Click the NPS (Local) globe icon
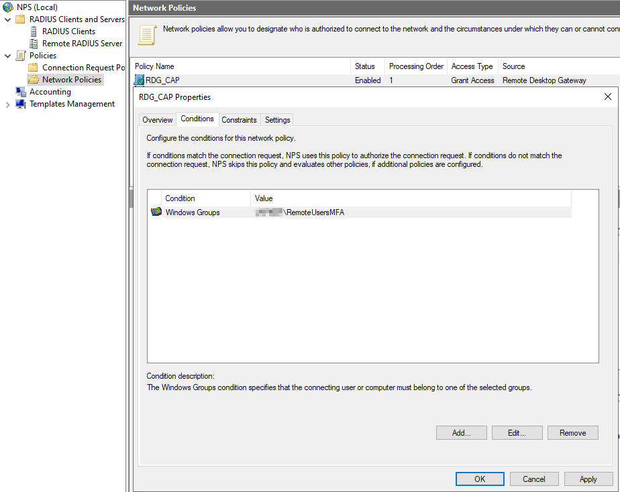This screenshot has height=492, width=620. pyautogui.click(x=8, y=7)
